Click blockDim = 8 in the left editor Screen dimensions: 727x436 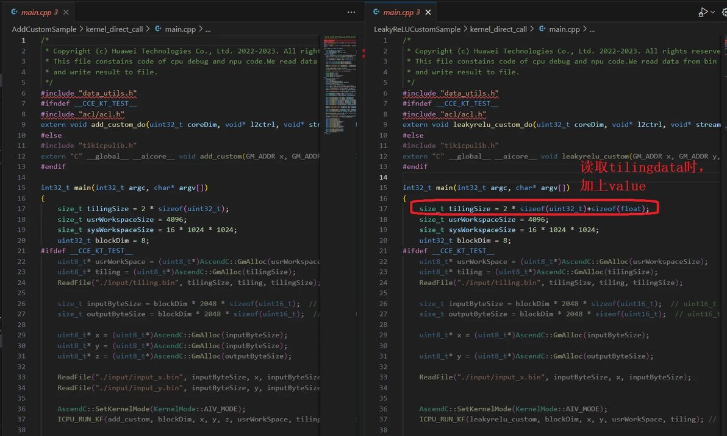coord(104,241)
